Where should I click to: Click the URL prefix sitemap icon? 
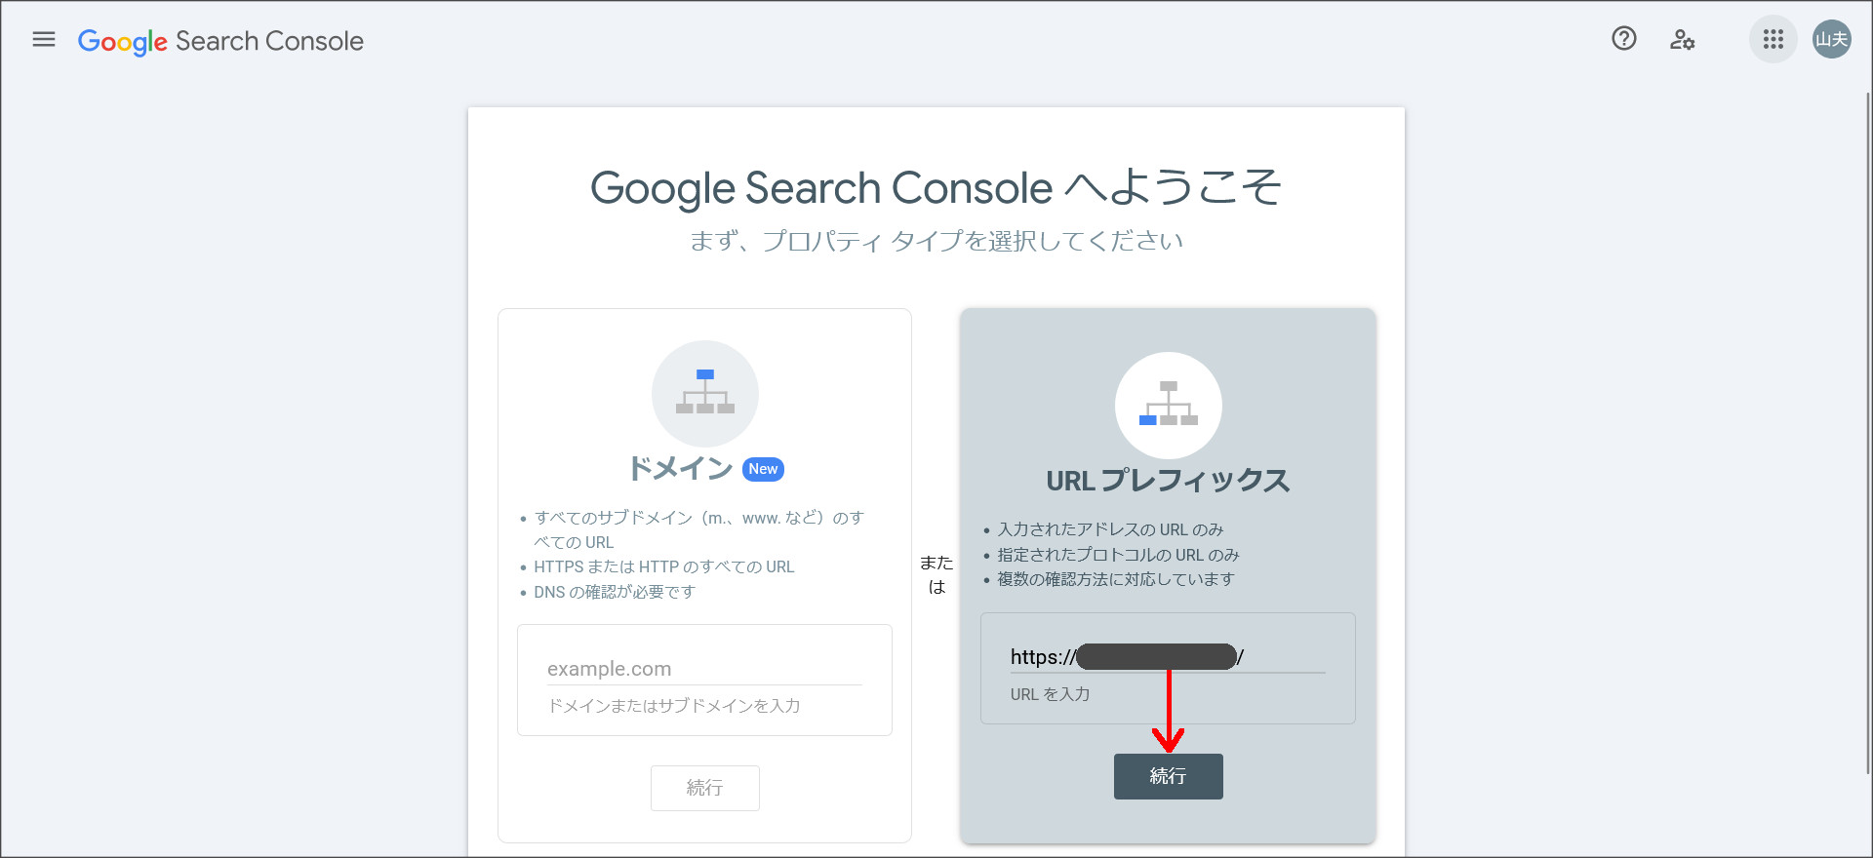coord(1169,406)
